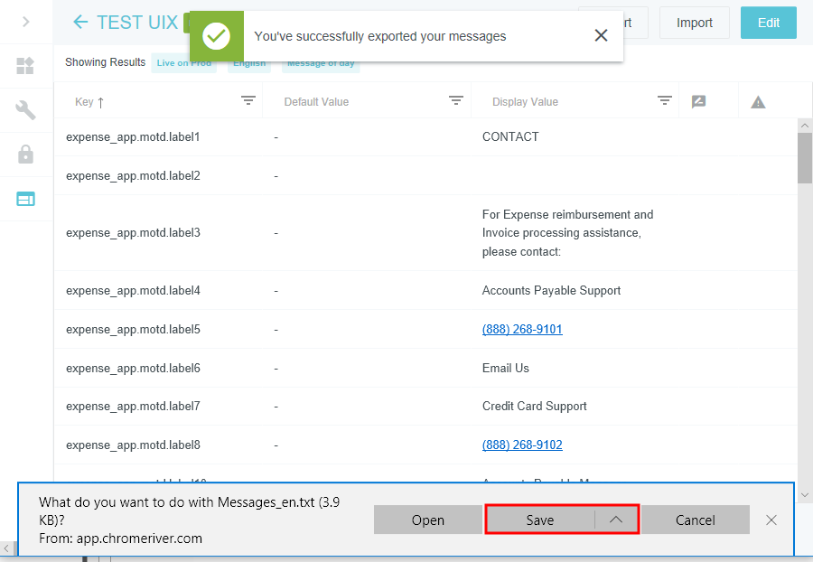
Task: Expand the left sidebar with chevron arrow
Action: coord(26,22)
